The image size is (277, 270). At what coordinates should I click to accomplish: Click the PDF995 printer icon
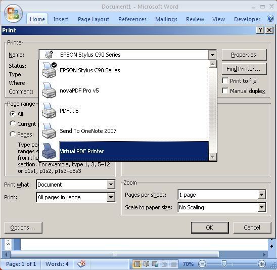pyautogui.click(x=49, y=111)
